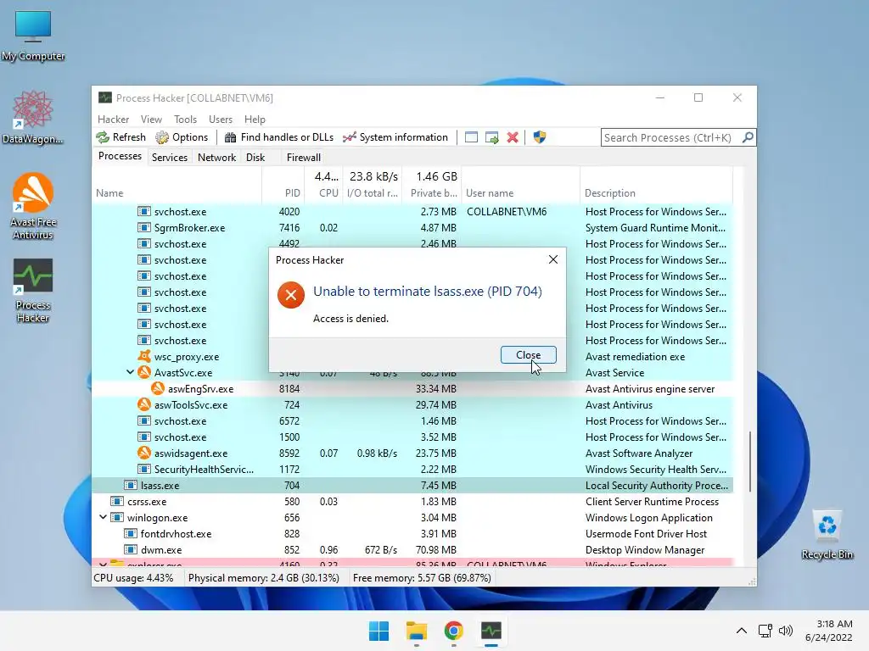Click the AvastSvc.exe Avast icon
This screenshot has height=651, width=869.
pos(144,373)
